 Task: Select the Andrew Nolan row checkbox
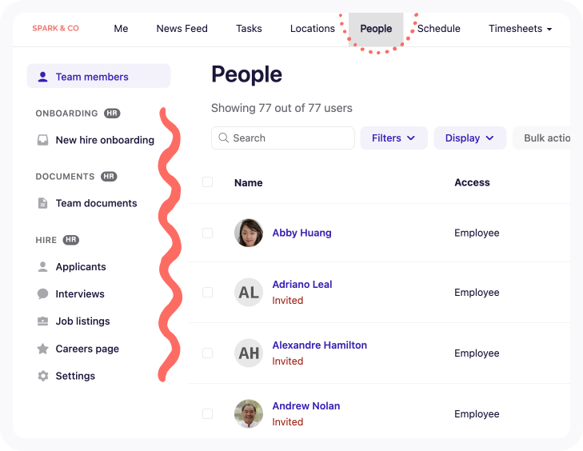coord(207,414)
